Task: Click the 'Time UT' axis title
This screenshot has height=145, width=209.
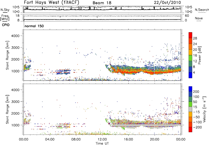Action: click(102, 143)
